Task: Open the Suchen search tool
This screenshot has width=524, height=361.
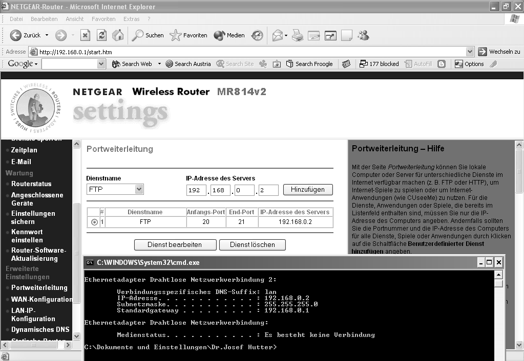Action: [148, 35]
